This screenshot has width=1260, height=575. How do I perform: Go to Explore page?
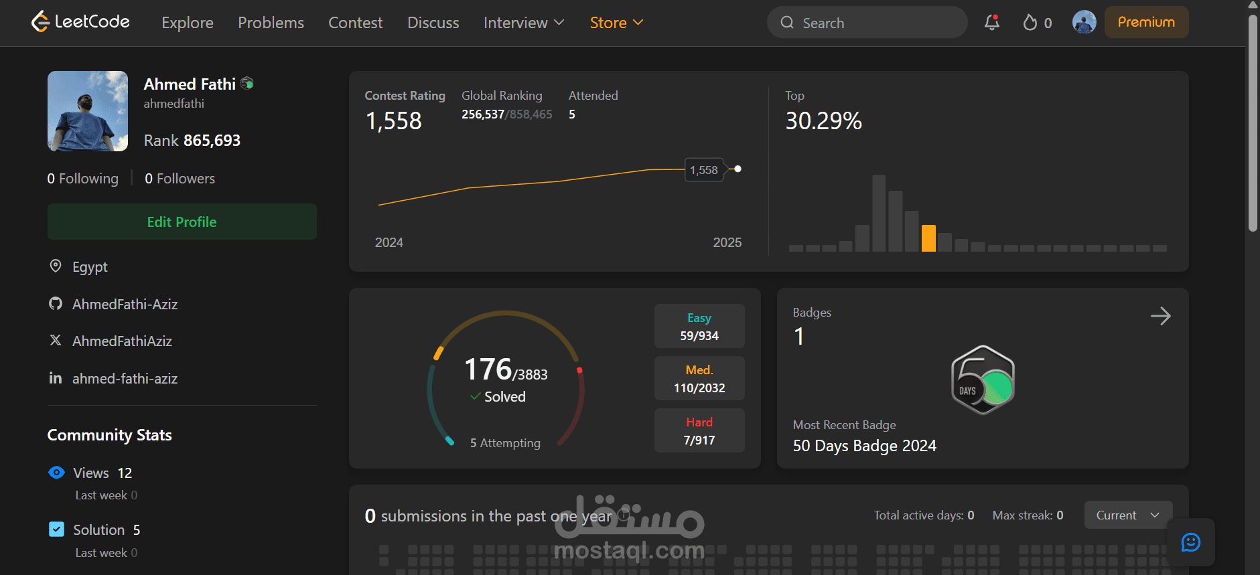[188, 23]
